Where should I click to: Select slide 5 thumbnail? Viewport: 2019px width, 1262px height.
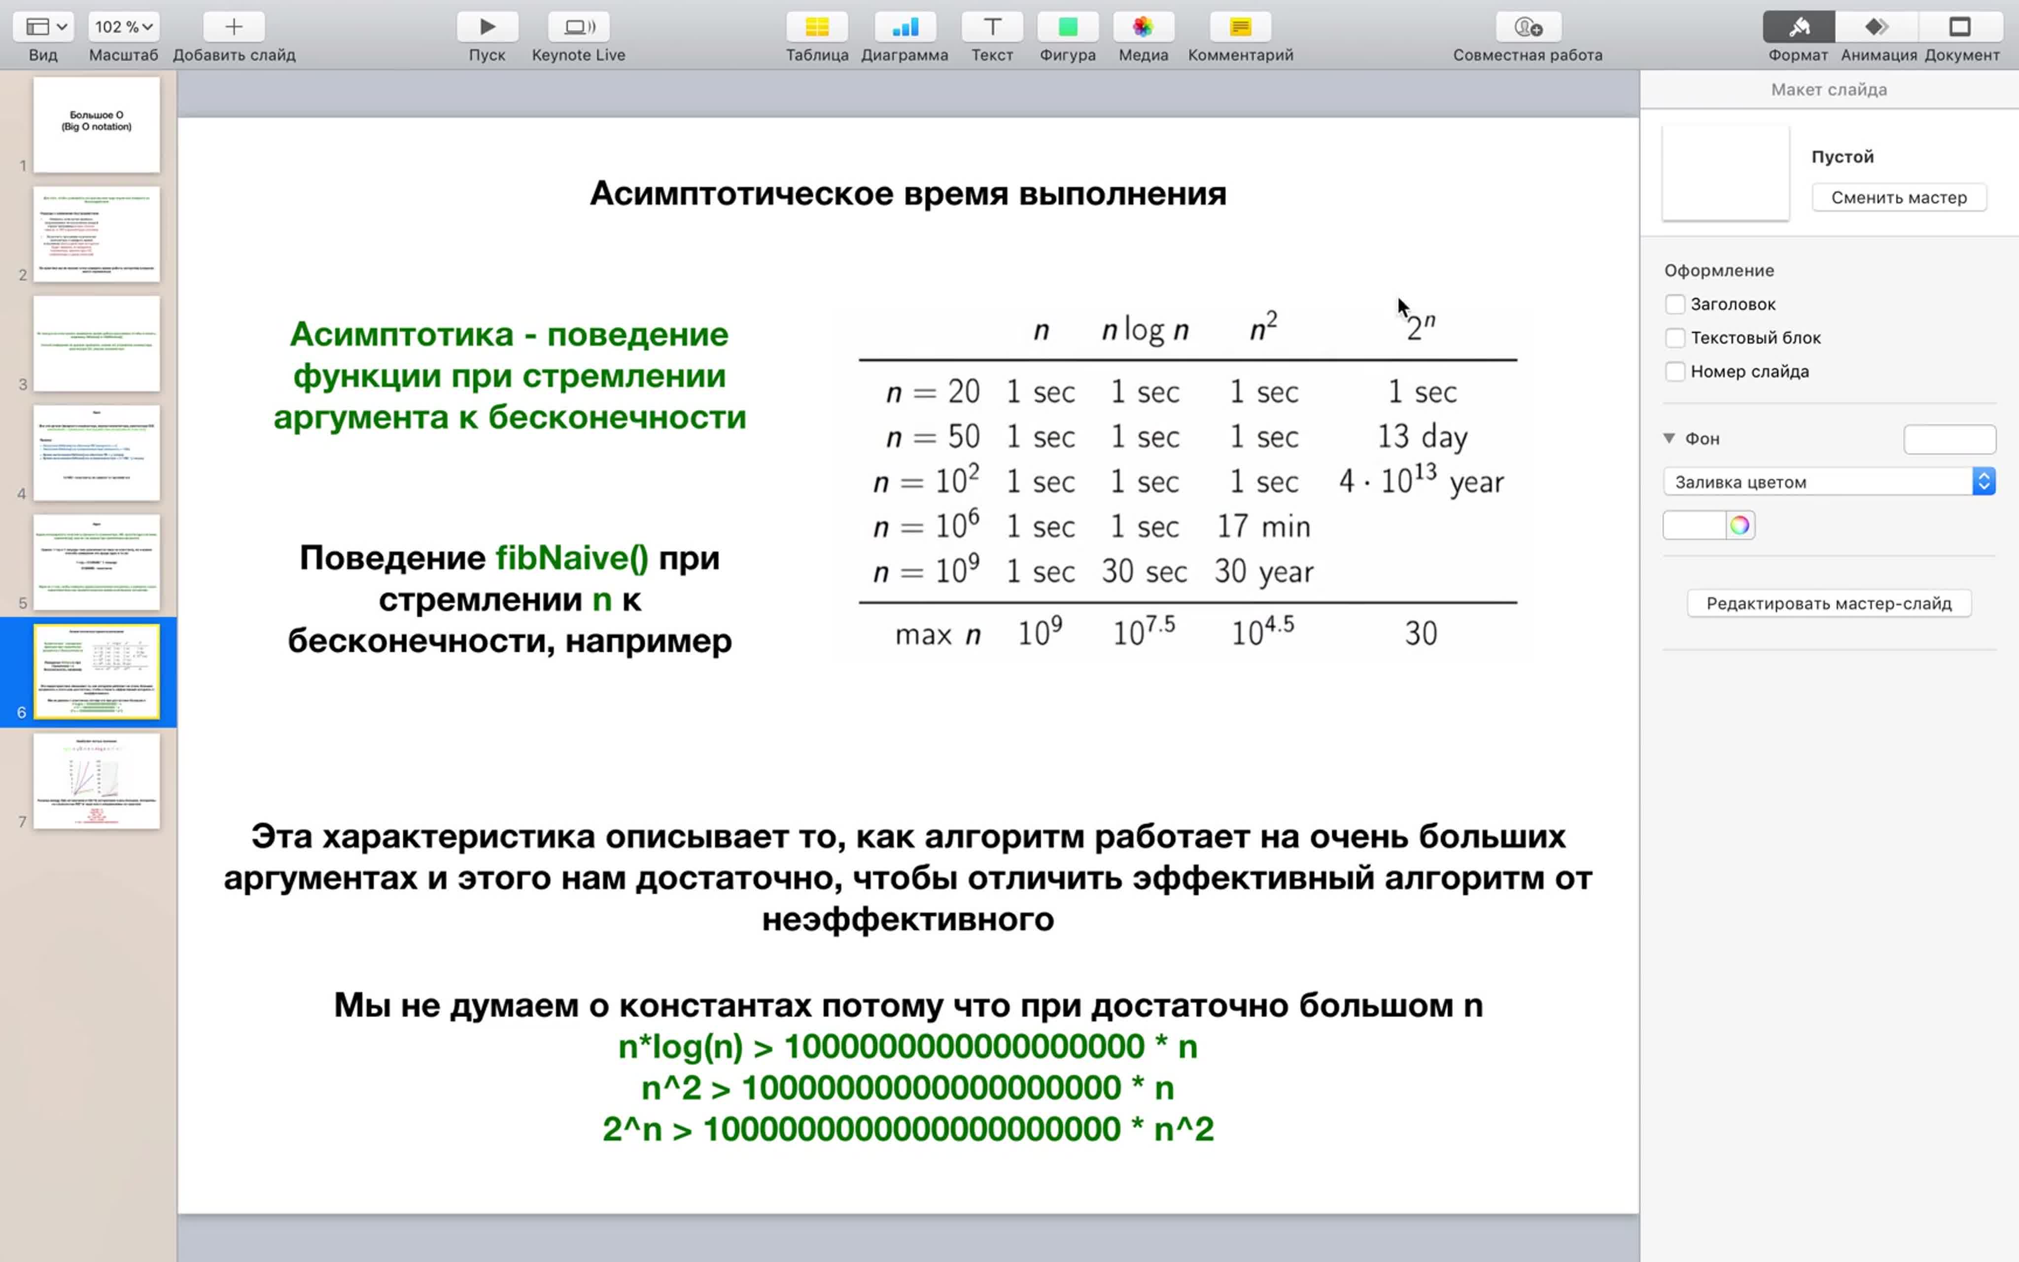97,561
